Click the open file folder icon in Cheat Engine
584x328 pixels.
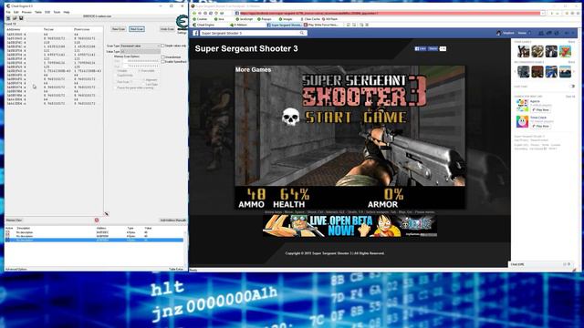click(15, 18)
